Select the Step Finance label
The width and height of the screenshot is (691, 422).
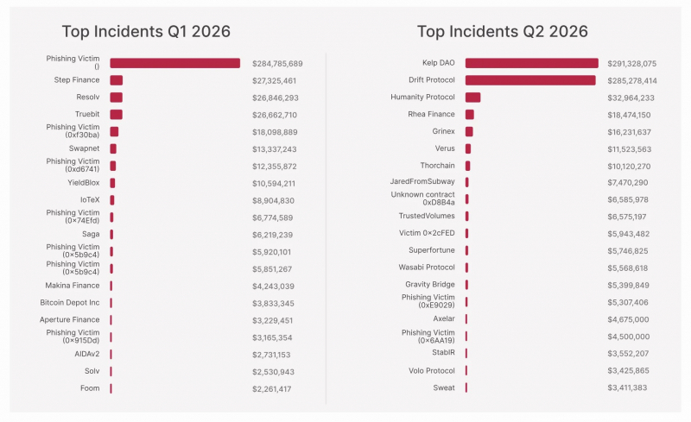(x=77, y=79)
